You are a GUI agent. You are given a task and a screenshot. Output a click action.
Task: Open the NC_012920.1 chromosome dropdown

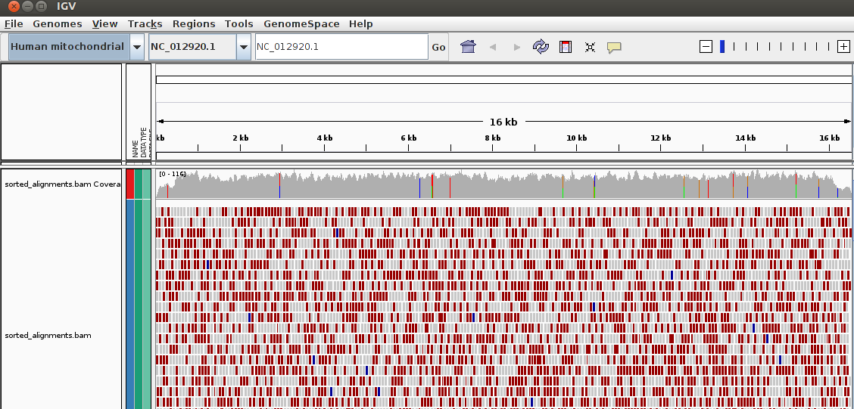pos(243,47)
